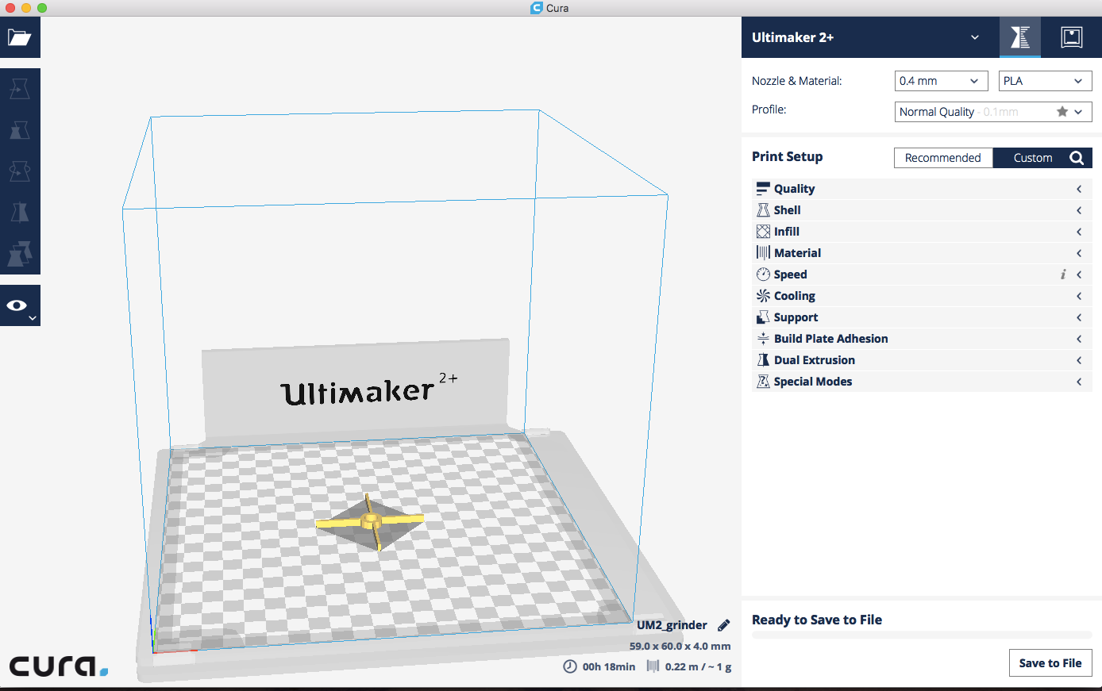Expand the Infill settings category
1102x691 pixels.
click(x=922, y=232)
